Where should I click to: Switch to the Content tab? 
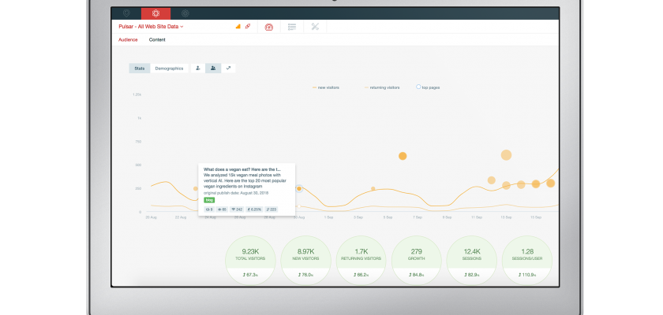pyautogui.click(x=157, y=39)
